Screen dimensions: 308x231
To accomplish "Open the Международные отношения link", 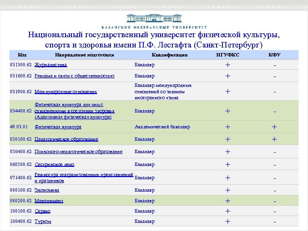I will pos(65,92).
